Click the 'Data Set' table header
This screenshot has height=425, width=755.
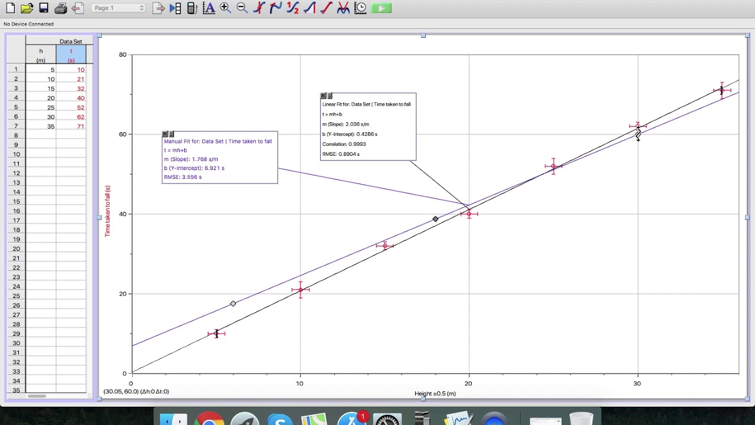[x=71, y=41]
